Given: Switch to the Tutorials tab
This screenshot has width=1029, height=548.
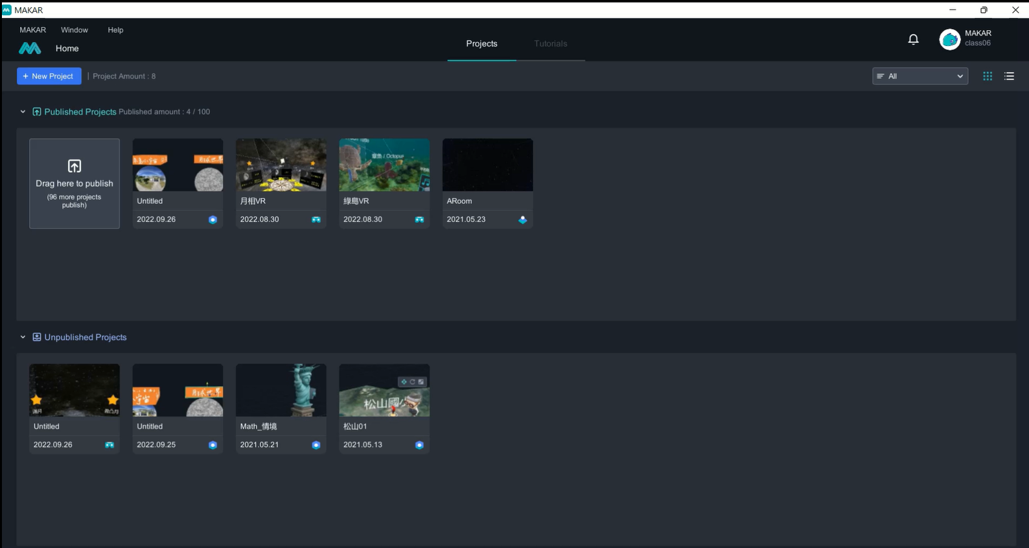Looking at the screenshot, I should (550, 43).
